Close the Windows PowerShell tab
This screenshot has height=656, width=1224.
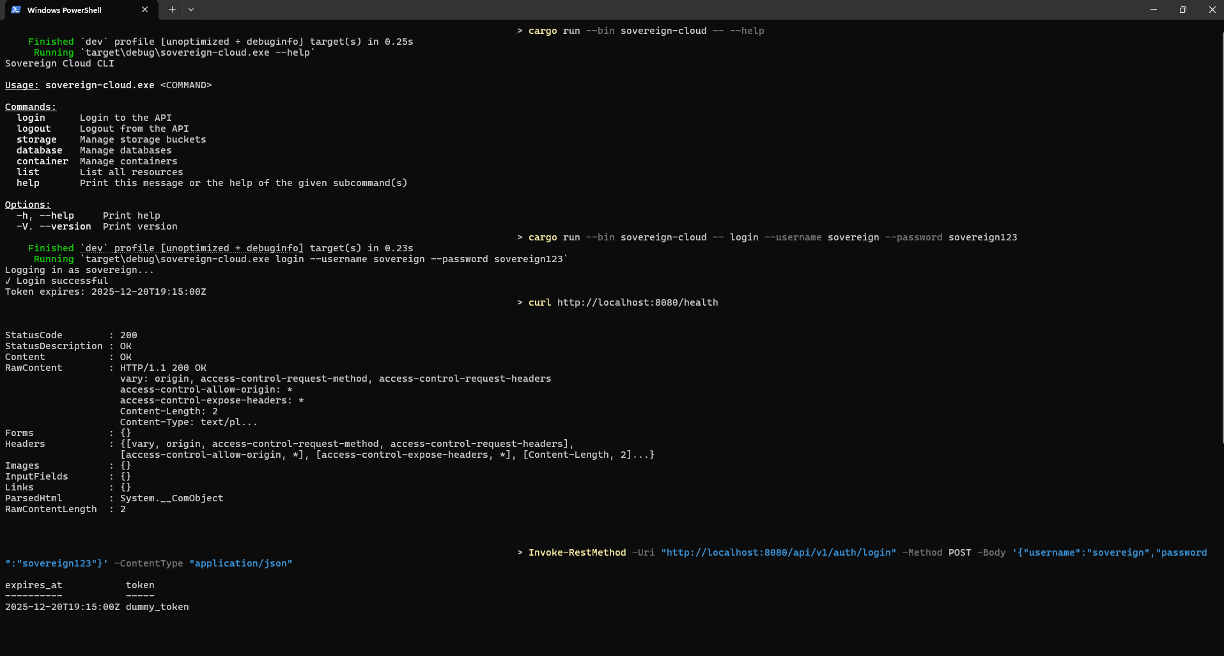[145, 10]
